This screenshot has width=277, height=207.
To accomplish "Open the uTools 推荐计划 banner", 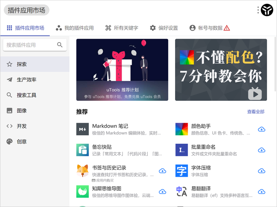I will click(x=122, y=70).
